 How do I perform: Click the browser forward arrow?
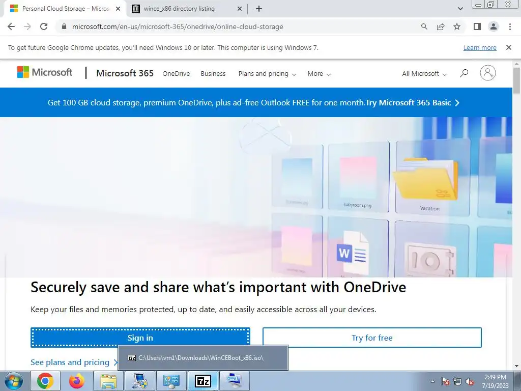coord(27,26)
